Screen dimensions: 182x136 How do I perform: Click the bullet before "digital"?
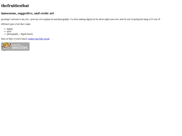5,29
